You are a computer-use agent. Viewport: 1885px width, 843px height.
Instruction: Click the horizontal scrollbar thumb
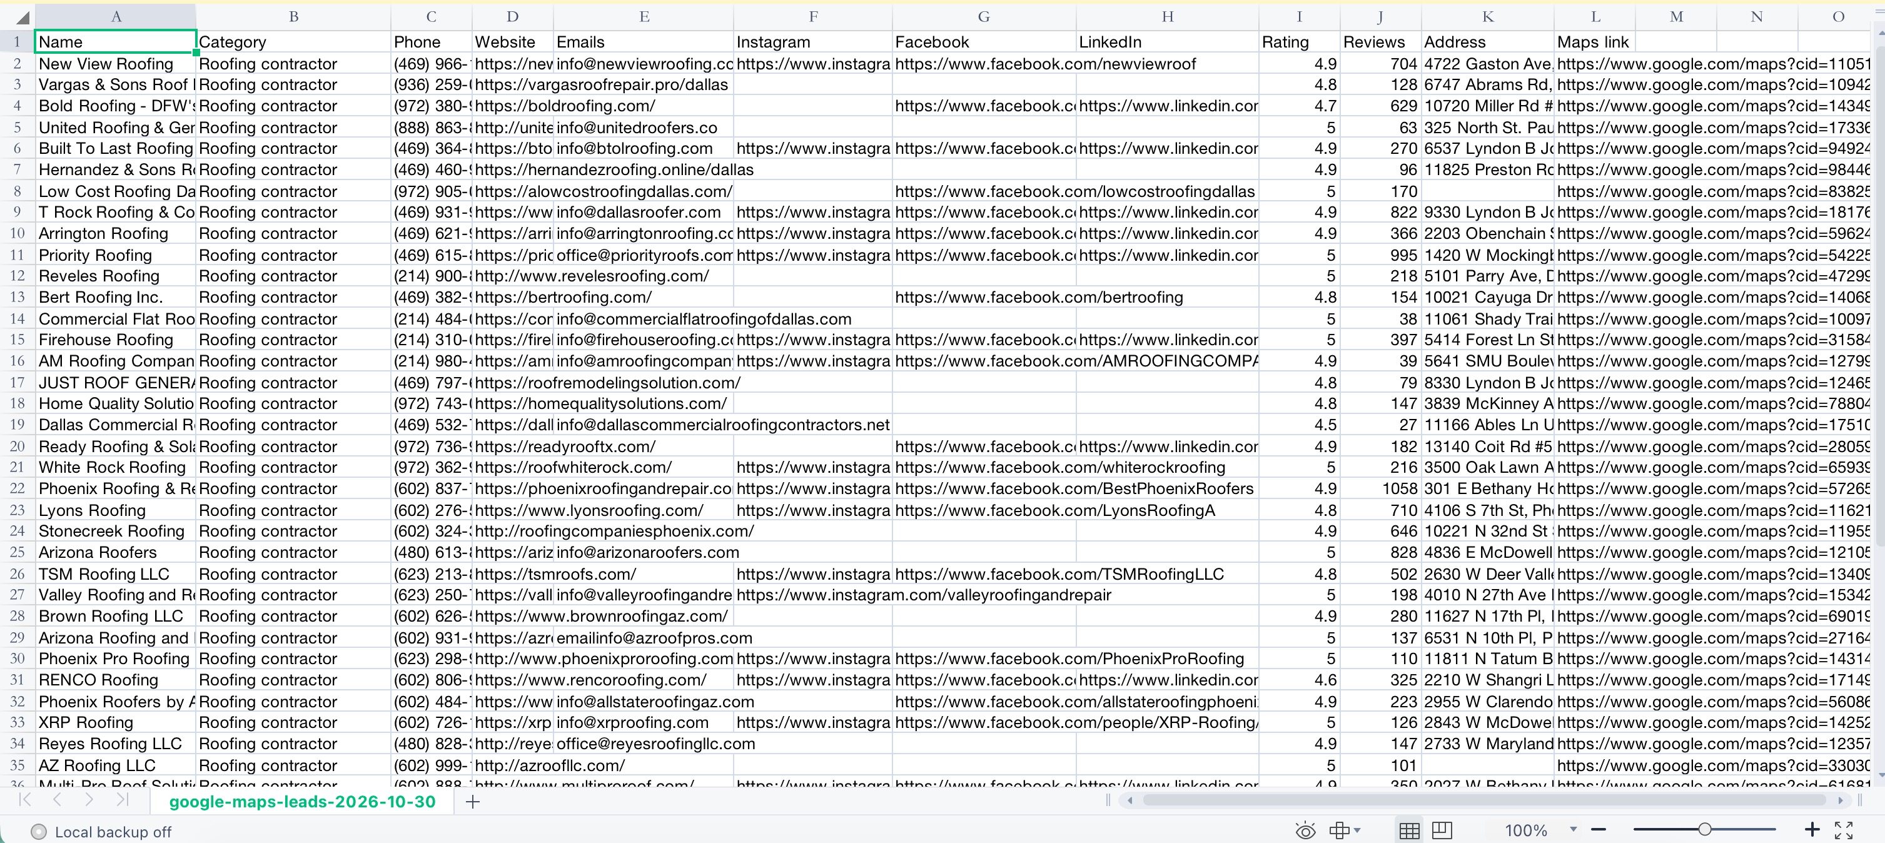tap(1485, 800)
